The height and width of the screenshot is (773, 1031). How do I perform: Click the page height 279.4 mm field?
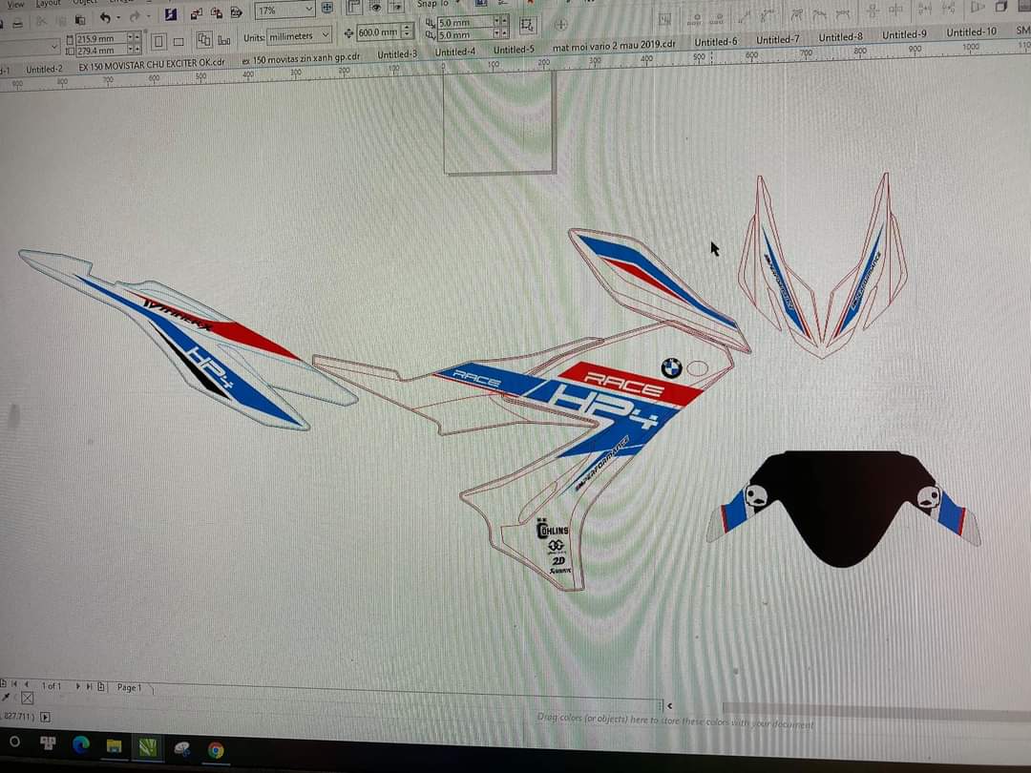click(x=100, y=51)
